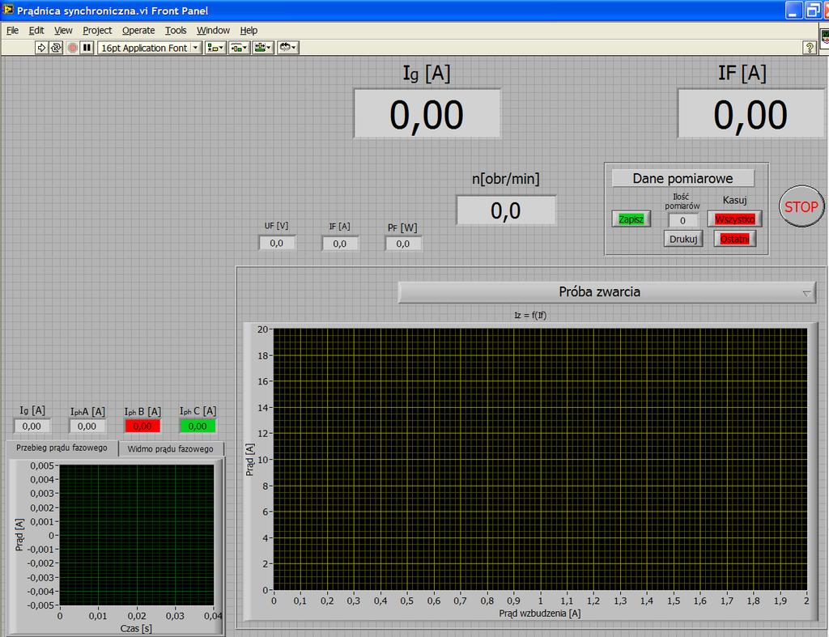This screenshot has width=829, height=637.
Task: Open the Distribute Objects toolbar menu
Action: 239,48
